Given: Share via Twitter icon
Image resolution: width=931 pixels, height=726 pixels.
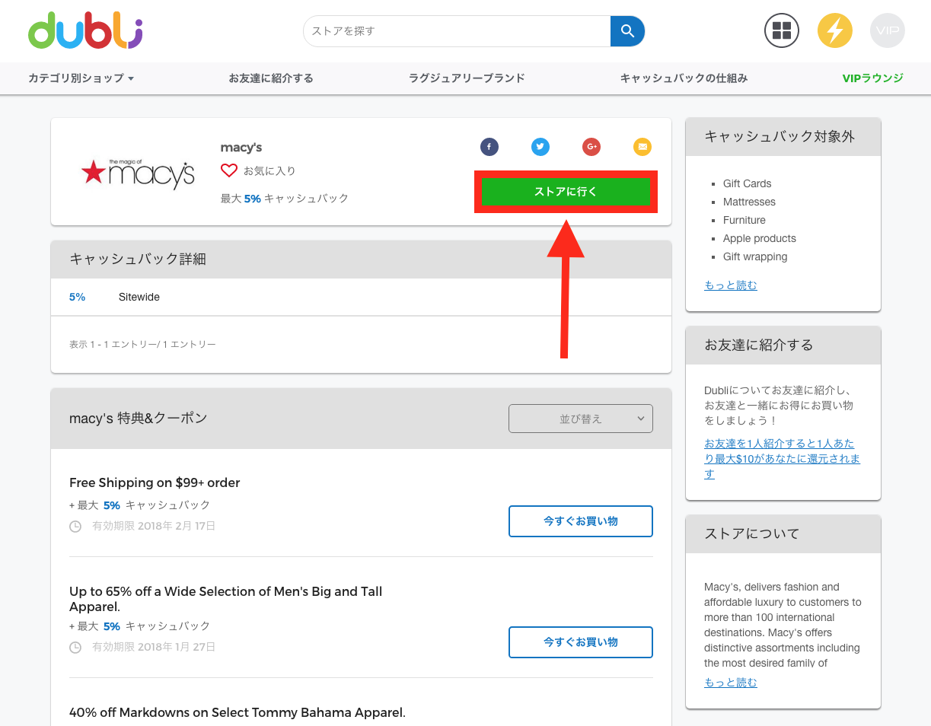Looking at the screenshot, I should pyautogui.click(x=540, y=147).
